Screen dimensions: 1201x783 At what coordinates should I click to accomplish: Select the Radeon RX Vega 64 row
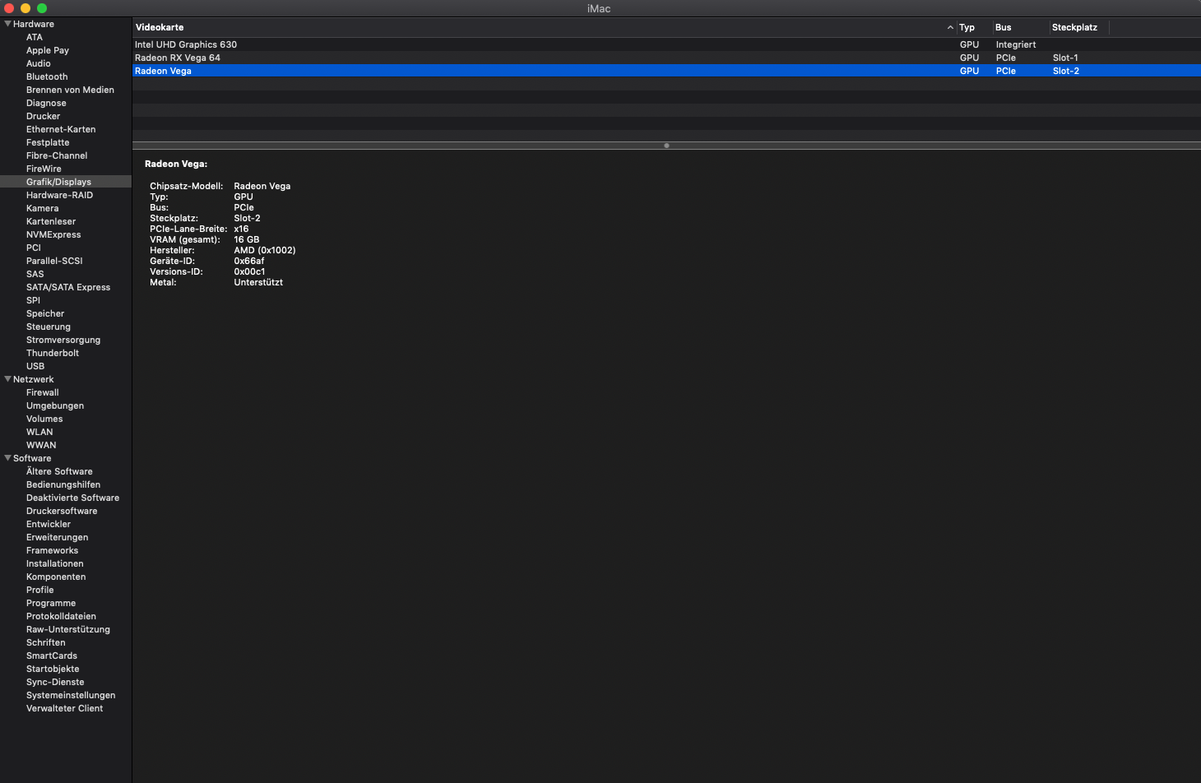pyautogui.click(x=666, y=58)
